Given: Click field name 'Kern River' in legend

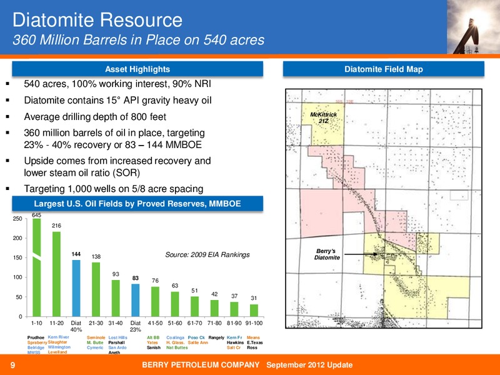Looking at the screenshot, I should (58, 337).
